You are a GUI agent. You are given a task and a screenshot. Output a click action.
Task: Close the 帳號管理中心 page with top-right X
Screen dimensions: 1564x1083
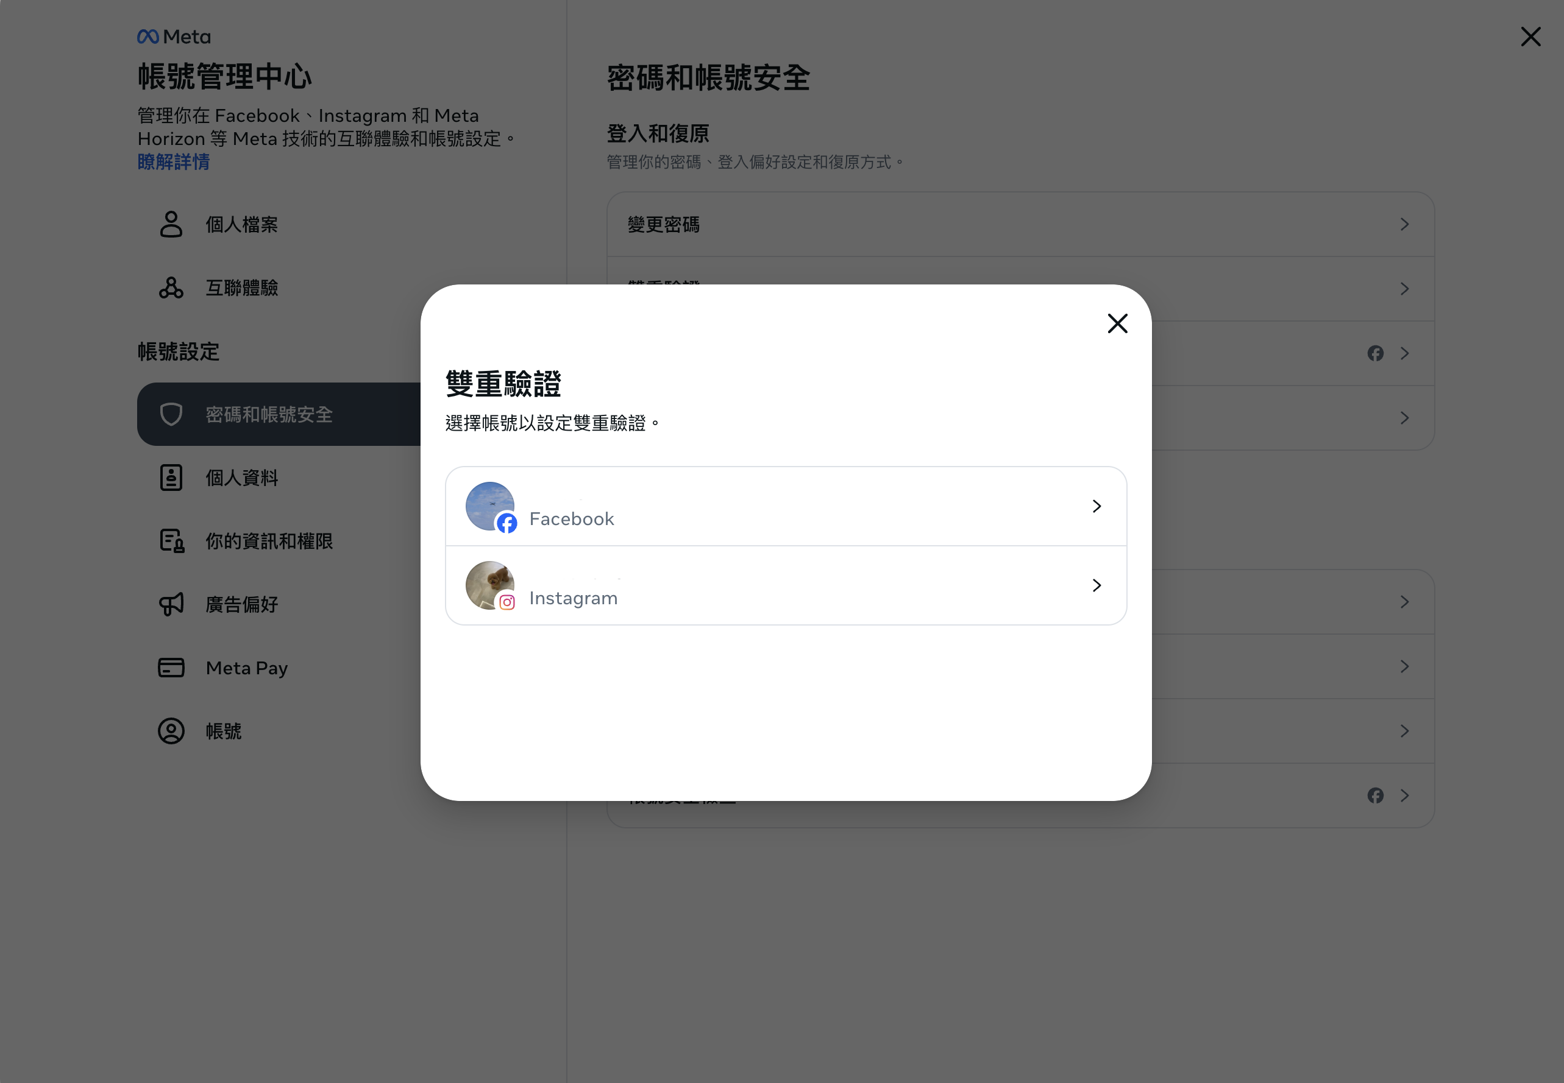tap(1530, 37)
